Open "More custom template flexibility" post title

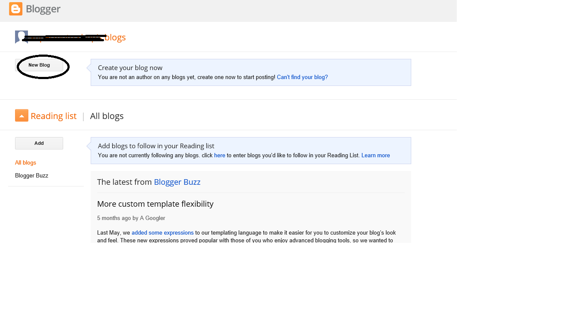[x=155, y=204]
